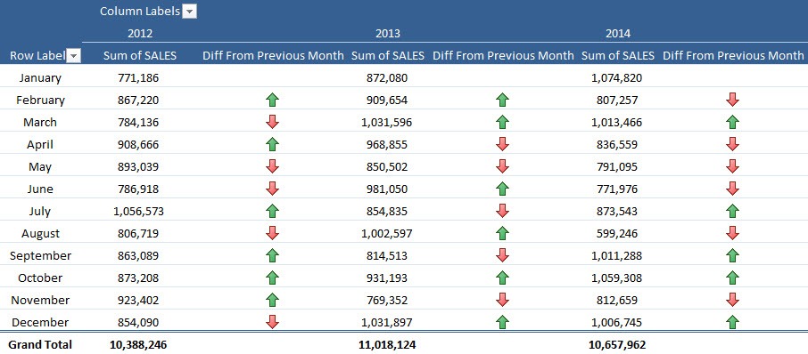The image size is (808, 354).
Task: Click green up arrow for September 2014
Action: click(x=732, y=255)
